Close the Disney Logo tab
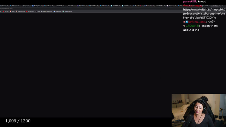The height and width of the screenshot is (127, 226). click(30, 6)
